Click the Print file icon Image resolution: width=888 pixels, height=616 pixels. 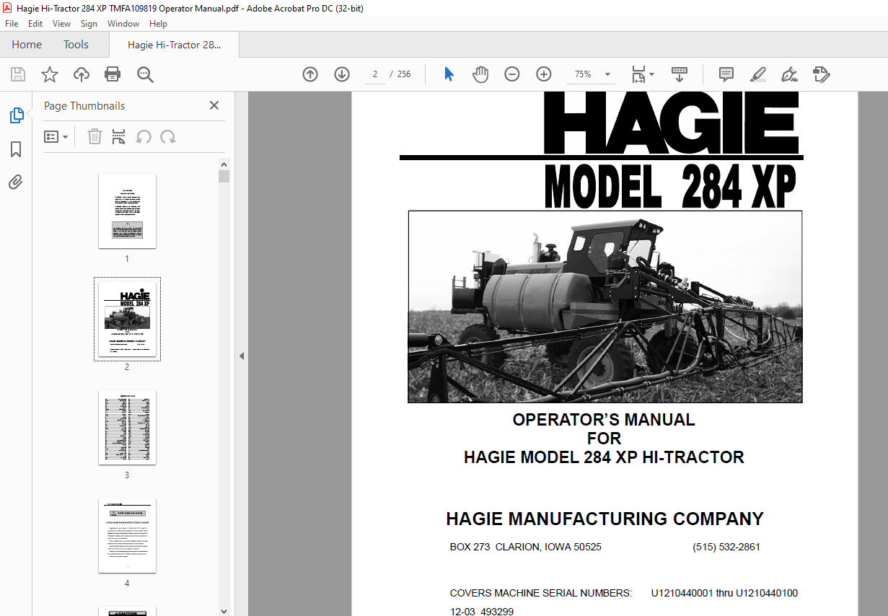pos(113,74)
